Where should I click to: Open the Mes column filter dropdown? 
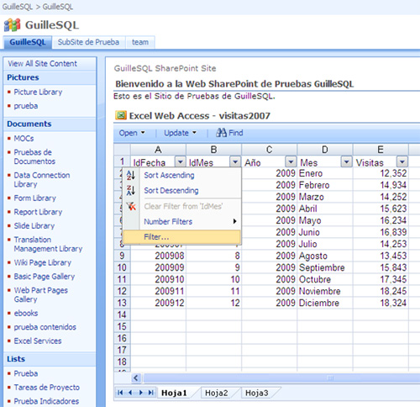pos(346,161)
